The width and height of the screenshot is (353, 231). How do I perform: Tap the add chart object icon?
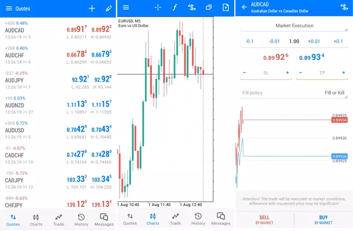226,7
